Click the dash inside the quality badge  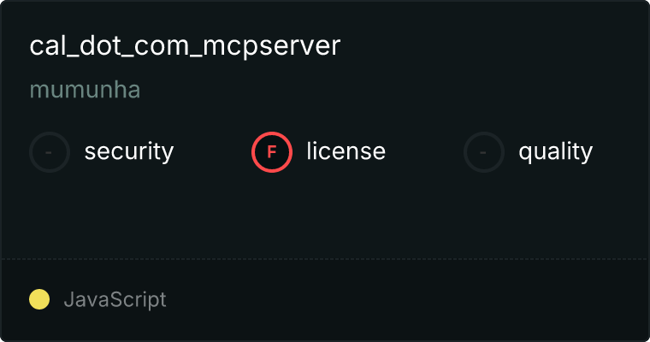tap(483, 152)
